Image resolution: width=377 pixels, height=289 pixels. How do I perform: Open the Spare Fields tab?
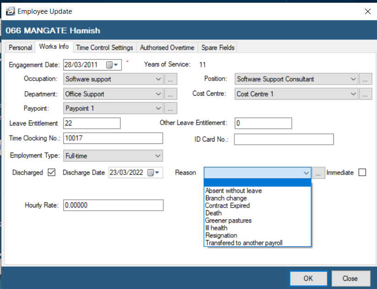click(218, 48)
